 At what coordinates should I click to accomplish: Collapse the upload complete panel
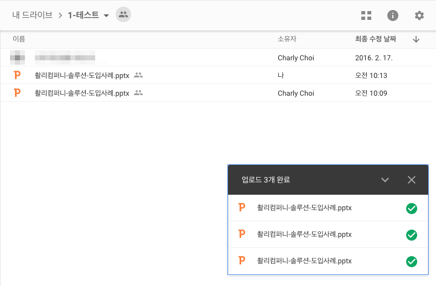coord(385,180)
